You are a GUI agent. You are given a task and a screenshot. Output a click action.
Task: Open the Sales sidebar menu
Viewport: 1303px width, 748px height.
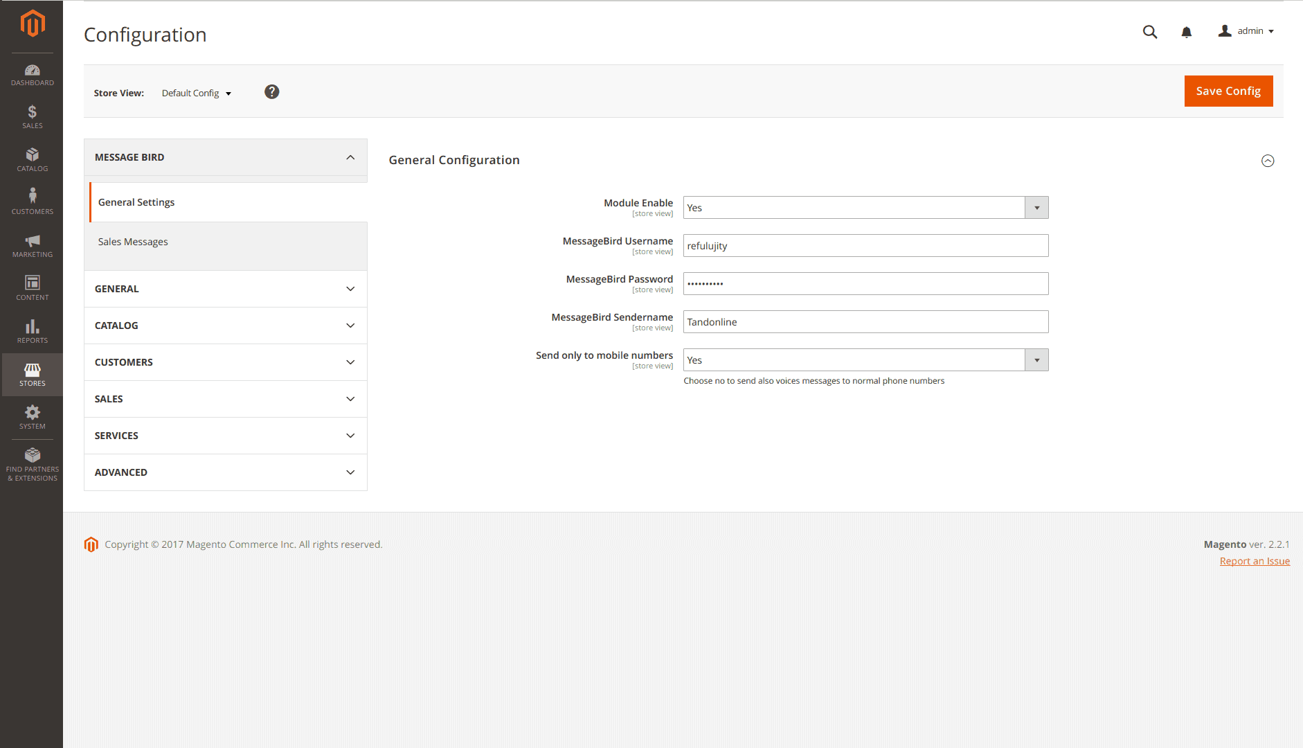pyautogui.click(x=33, y=117)
